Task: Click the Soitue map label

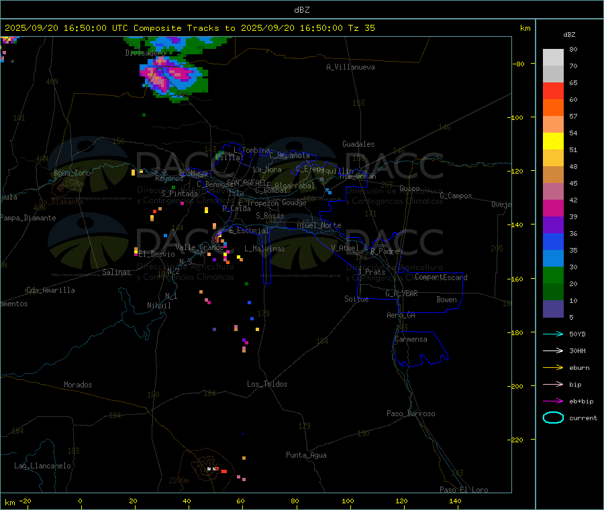Action: (356, 299)
